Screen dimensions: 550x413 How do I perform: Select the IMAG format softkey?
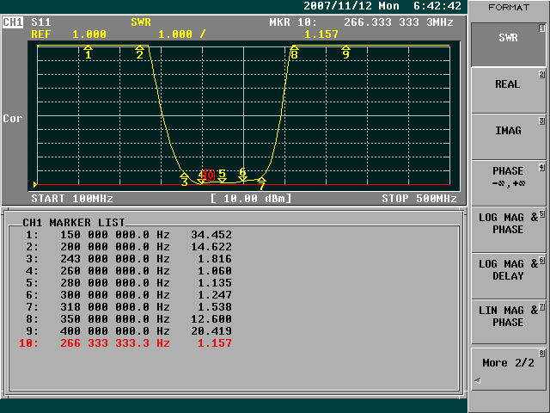pos(508,137)
